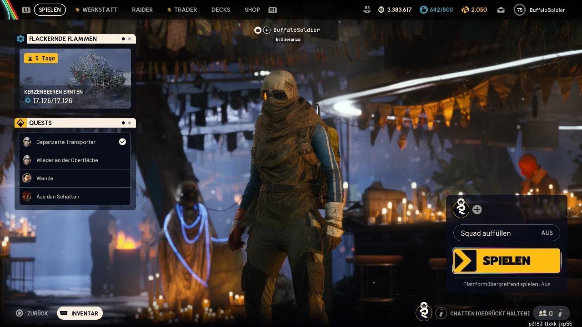Click the coin currency icon beside 3.383.617
This screenshot has width=582, height=327.
point(381,10)
